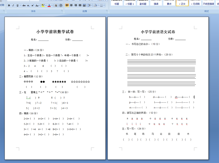Toggle bold formatting
This screenshot has height=163, width=219.
pos(9,5)
